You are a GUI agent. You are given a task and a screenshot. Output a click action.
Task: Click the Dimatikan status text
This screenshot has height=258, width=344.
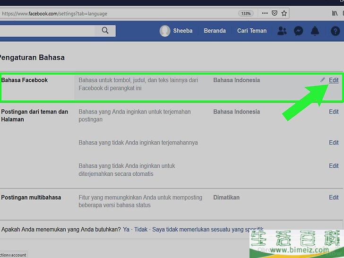(226, 198)
